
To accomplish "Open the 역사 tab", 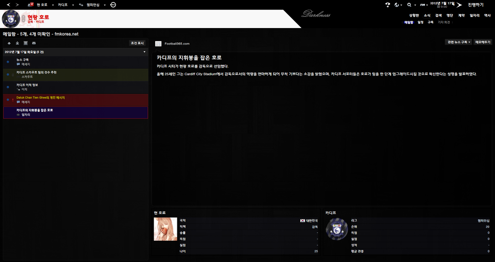I will (487, 15).
